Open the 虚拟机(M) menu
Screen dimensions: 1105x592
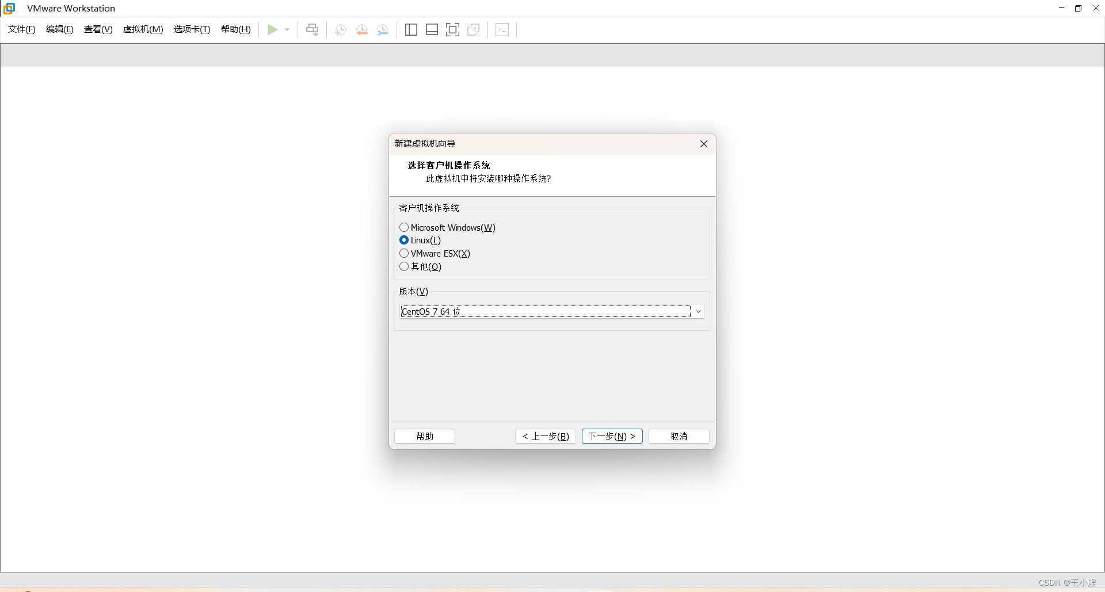pyautogui.click(x=143, y=29)
